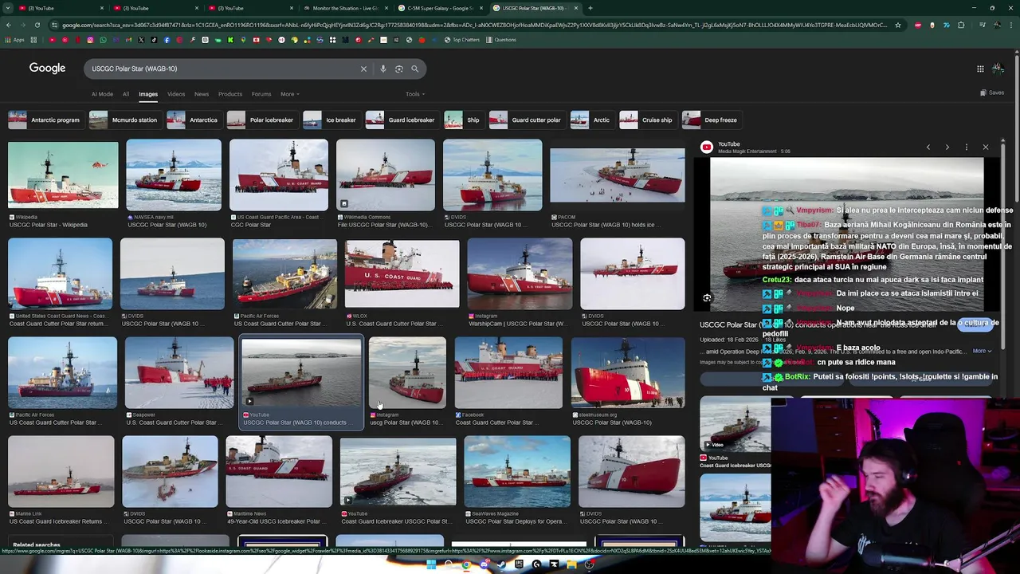Show the next image in the preview panel
The height and width of the screenshot is (574, 1020).
947,147
